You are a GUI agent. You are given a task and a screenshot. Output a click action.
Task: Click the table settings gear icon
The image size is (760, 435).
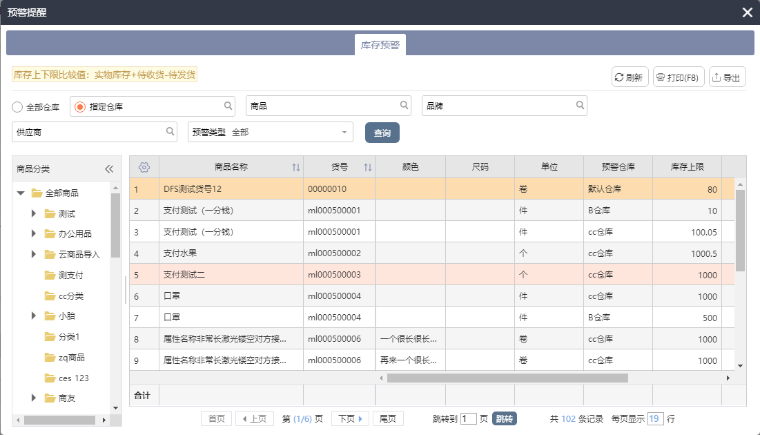coord(144,167)
